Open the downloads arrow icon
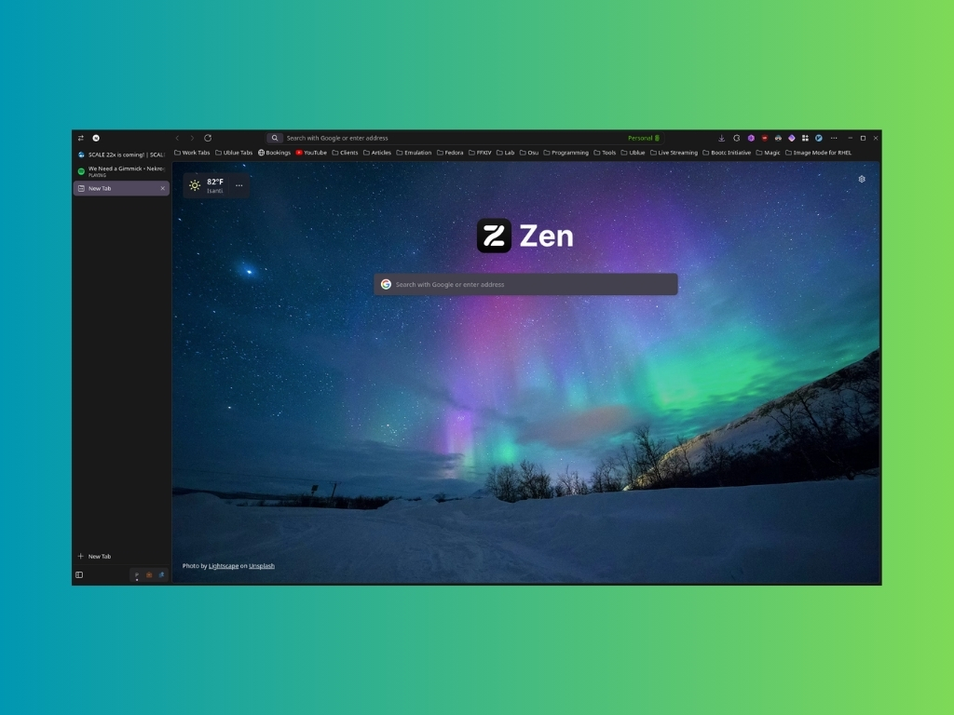The height and width of the screenshot is (715, 954). click(722, 138)
